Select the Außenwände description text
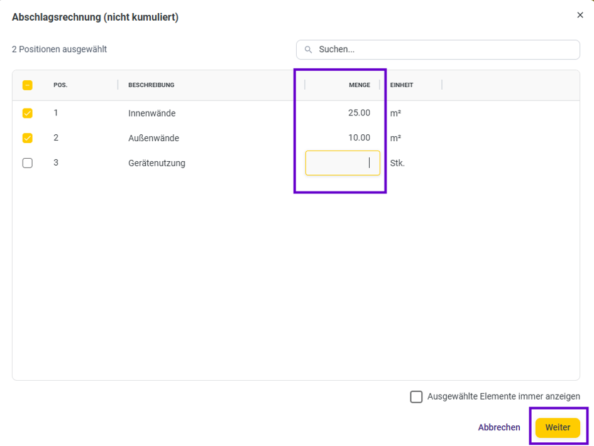Image resolution: width=594 pixels, height=446 pixels. click(x=153, y=139)
